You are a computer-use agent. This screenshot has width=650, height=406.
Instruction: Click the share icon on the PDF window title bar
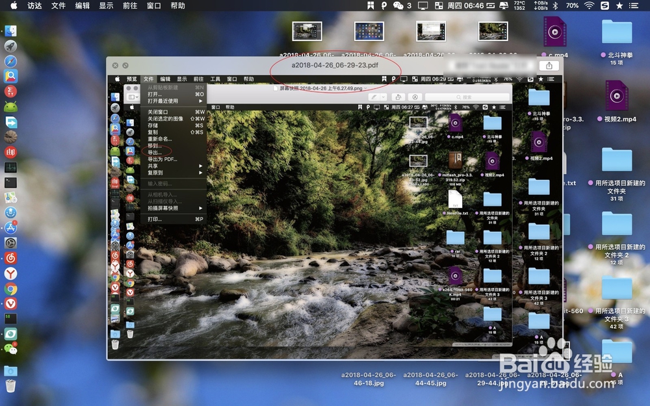pyautogui.click(x=549, y=65)
